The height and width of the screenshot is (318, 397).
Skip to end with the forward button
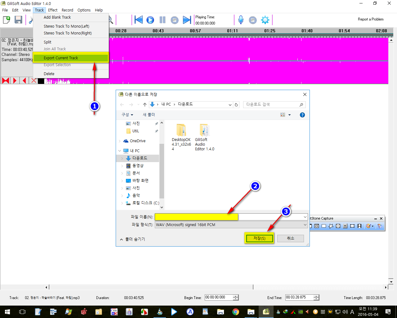pyautogui.click(x=187, y=20)
